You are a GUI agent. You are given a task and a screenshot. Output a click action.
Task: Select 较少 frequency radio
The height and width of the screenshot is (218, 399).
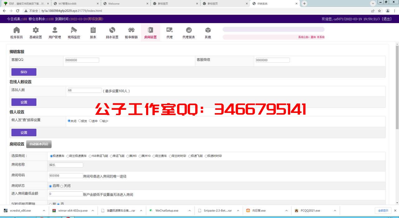(101, 121)
